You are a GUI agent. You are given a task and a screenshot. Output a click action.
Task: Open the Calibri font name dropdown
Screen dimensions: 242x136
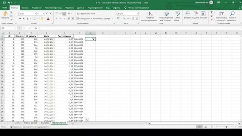[x=35, y=14]
